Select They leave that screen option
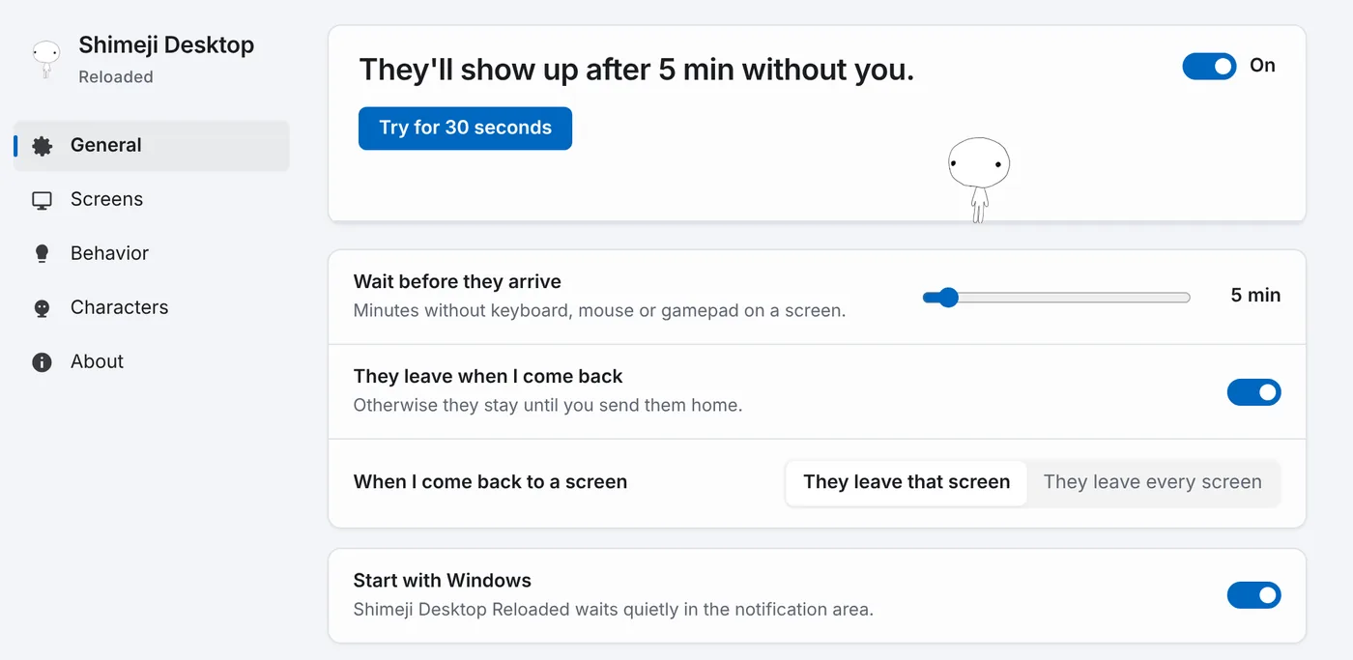This screenshot has width=1353, height=660. pos(907,482)
